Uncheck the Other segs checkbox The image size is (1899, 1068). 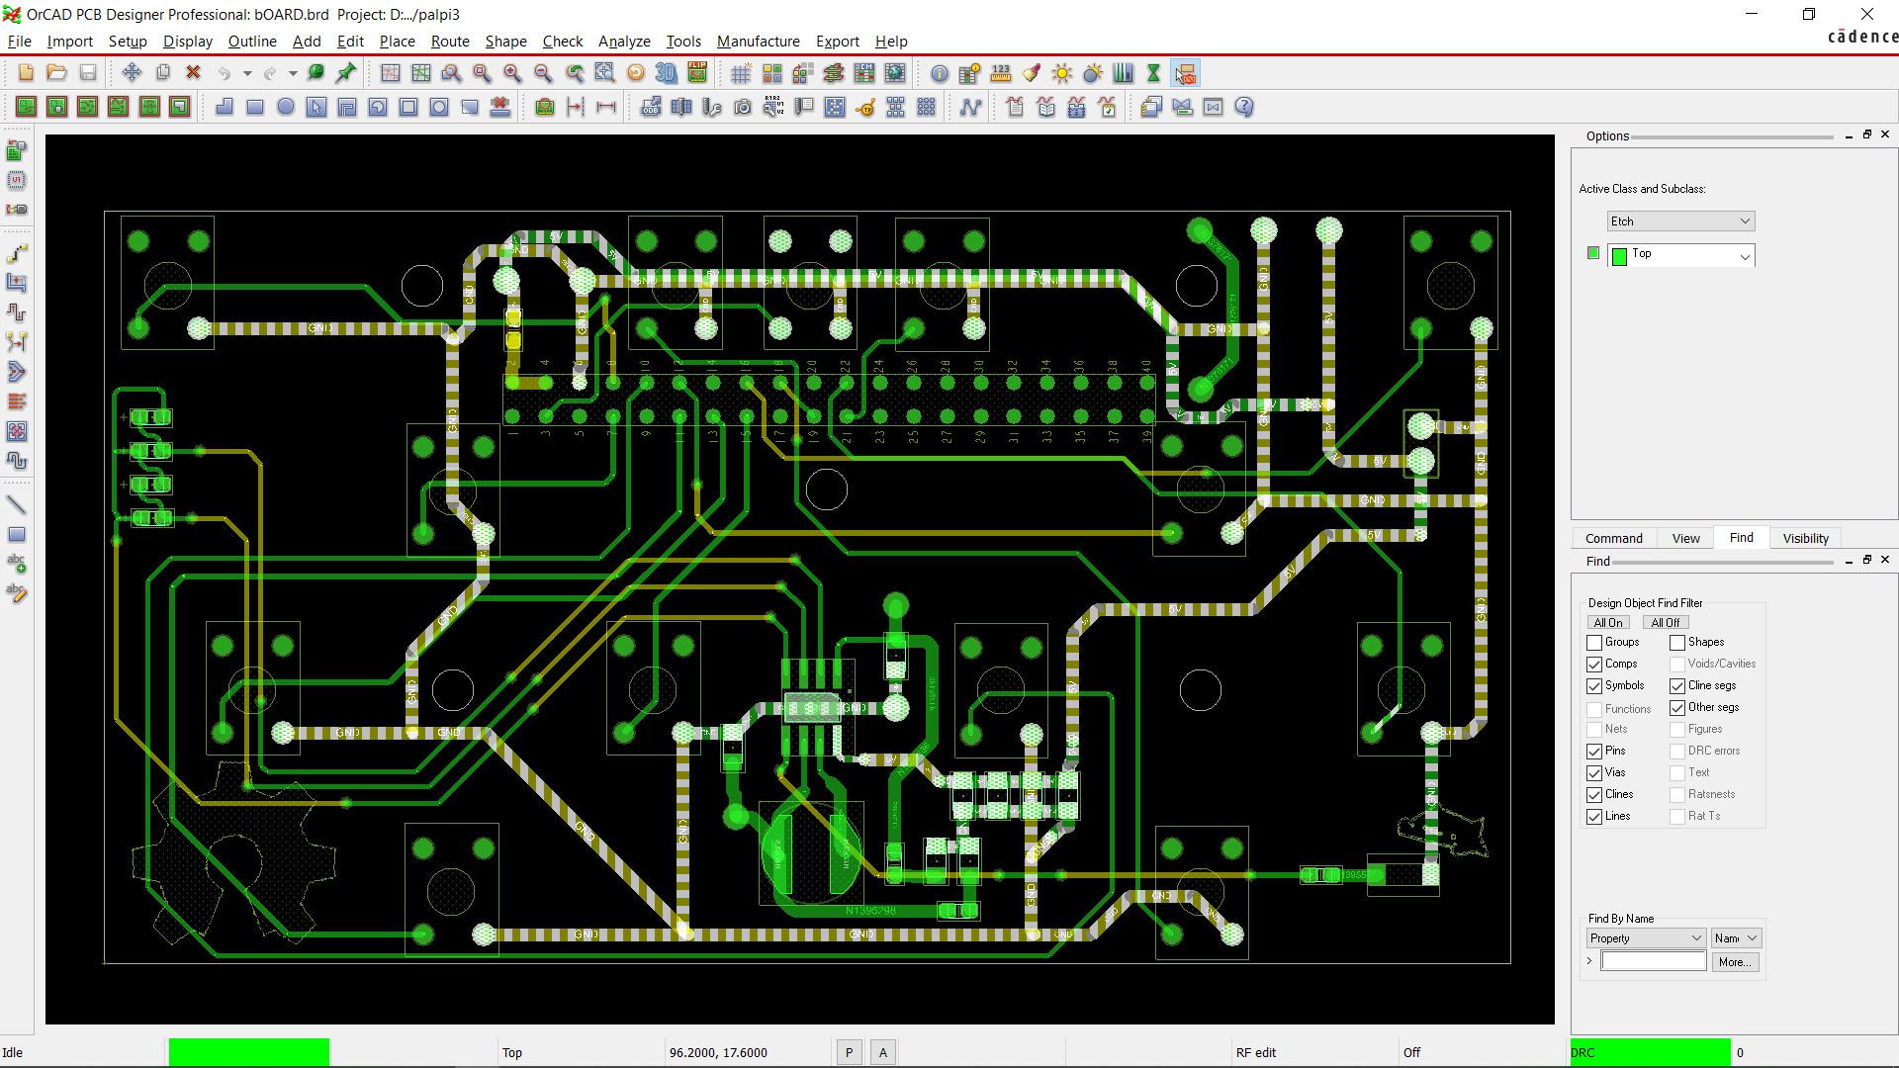tap(1677, 708)
